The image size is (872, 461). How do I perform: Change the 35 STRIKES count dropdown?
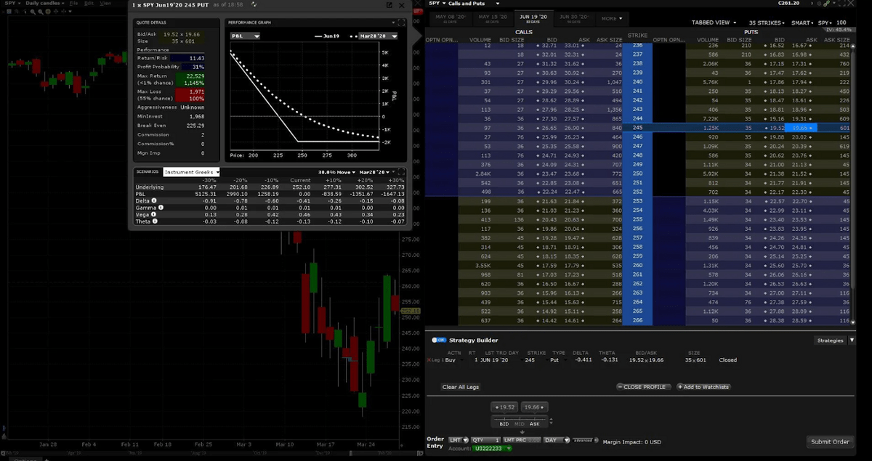click(x=766, y=23)
